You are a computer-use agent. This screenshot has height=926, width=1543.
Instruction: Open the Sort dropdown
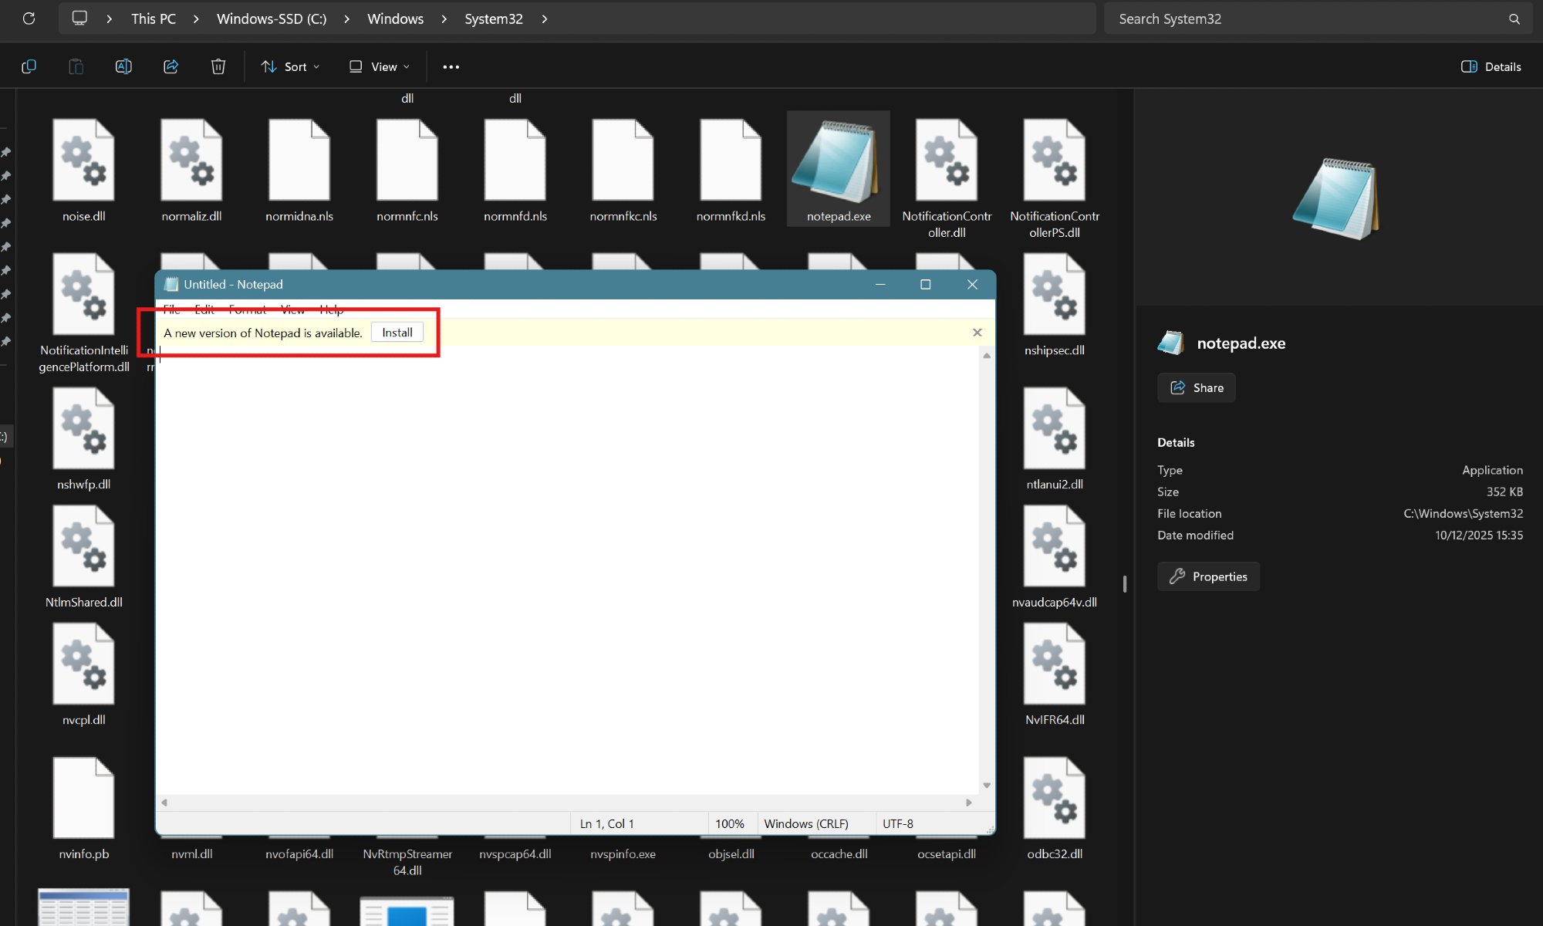pos(290,67)
